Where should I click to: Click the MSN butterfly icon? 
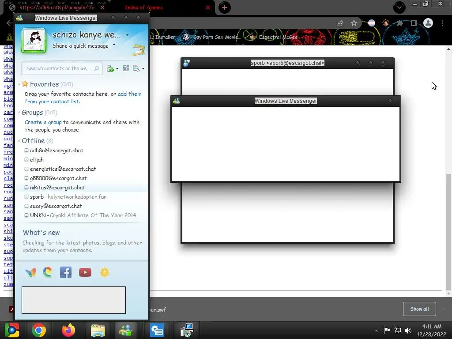click(30, 272)
